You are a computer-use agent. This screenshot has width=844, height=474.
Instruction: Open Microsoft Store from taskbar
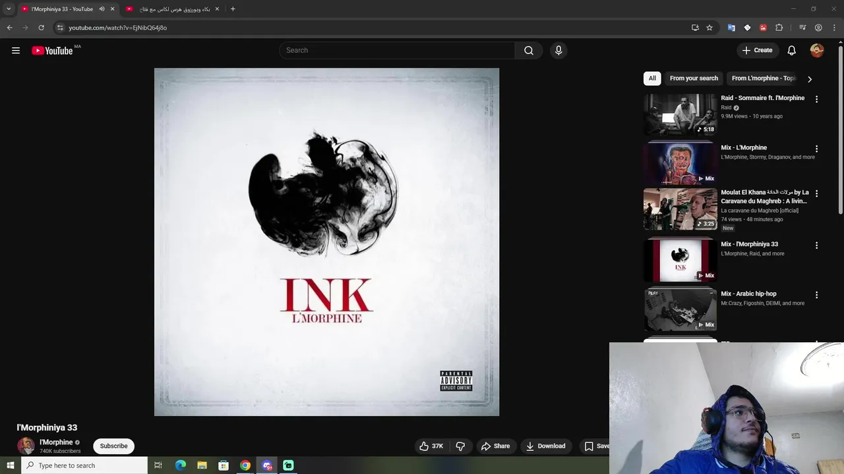(x=224, y=465)
